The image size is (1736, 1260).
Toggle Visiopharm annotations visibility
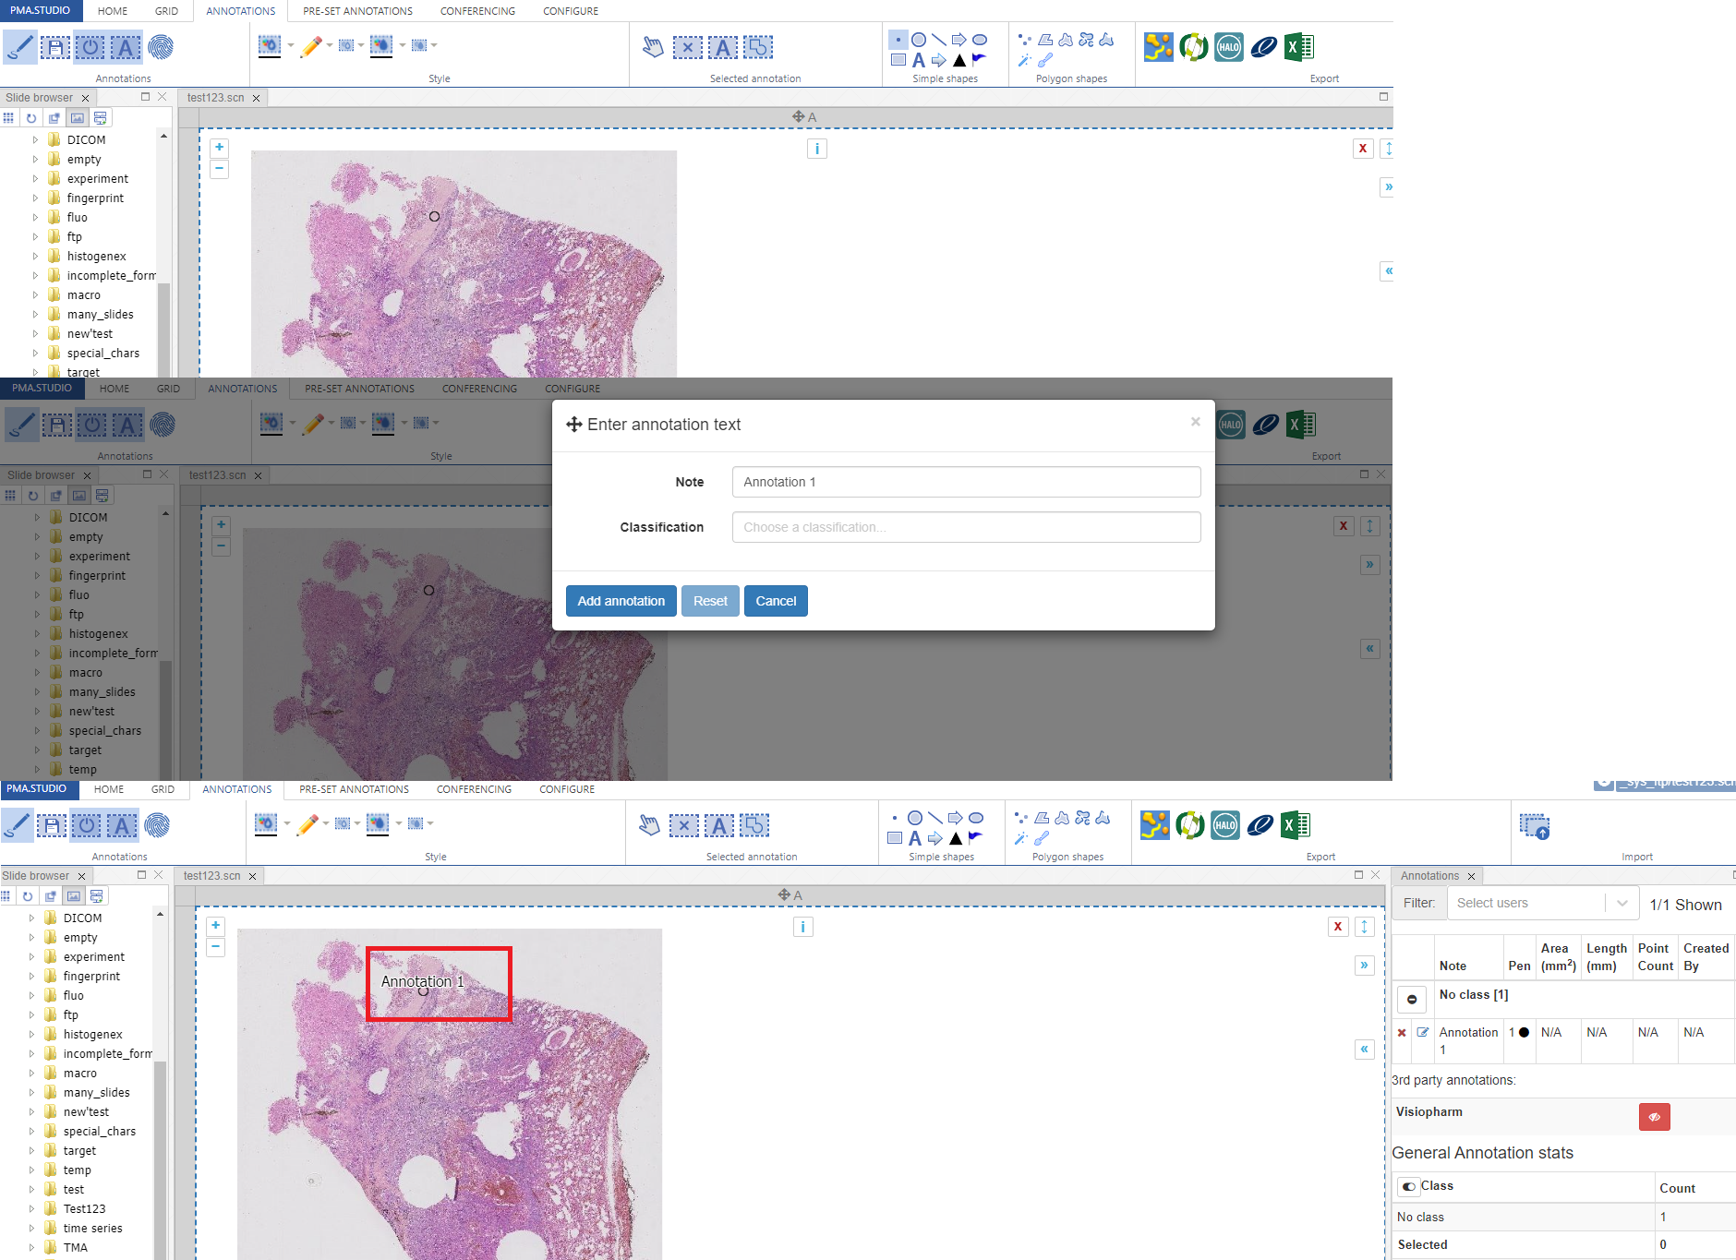tap(1654, 1117)
